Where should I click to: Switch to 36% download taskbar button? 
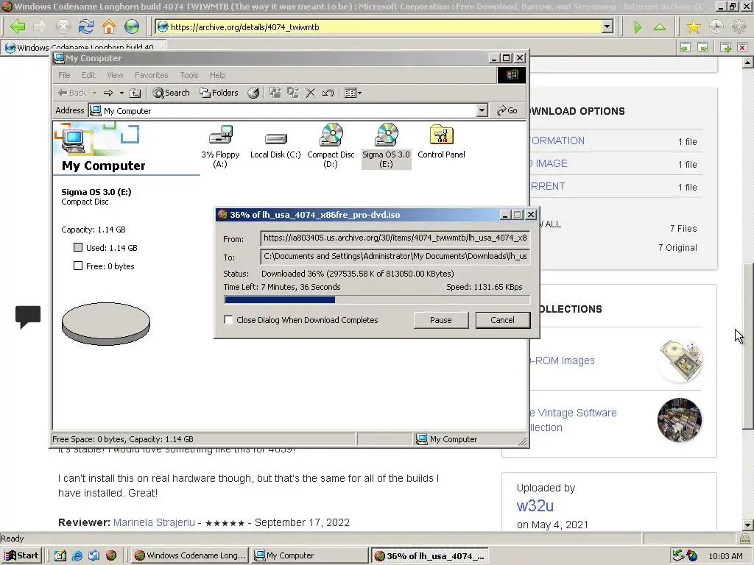click(x=429, y=555)
